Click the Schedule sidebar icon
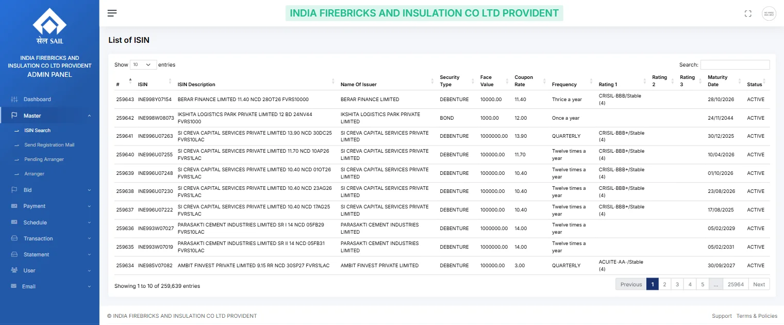The height and width of the screenshot is (325, 784). [x=14, y=222]
